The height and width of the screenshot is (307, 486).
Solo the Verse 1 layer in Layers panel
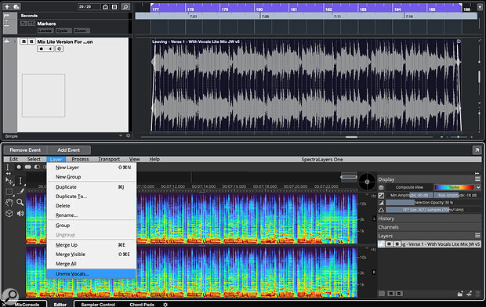[397, 244]
